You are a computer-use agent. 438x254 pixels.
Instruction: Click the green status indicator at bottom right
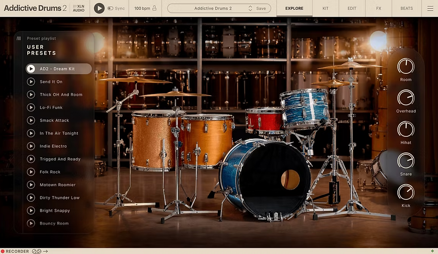[433, 251]
